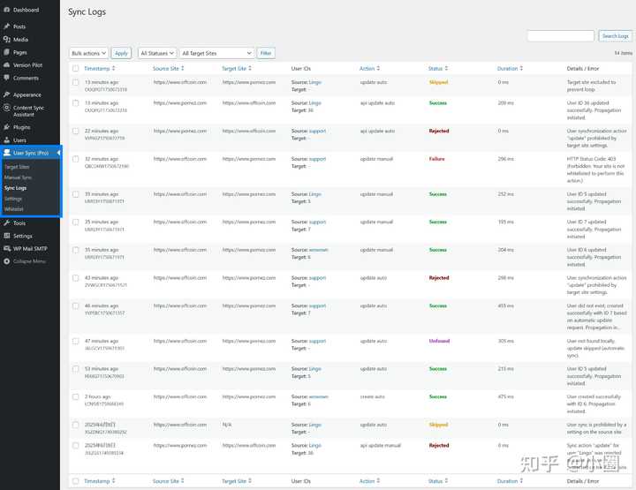Go to Whitelist submenu item
Screen dimensions: 636x490
click(x=14, y=209)
